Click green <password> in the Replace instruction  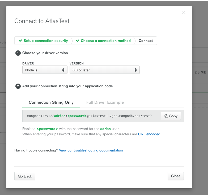pos(47,129)
